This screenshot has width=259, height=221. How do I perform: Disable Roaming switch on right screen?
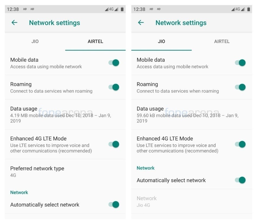click(x=240, y=87)
